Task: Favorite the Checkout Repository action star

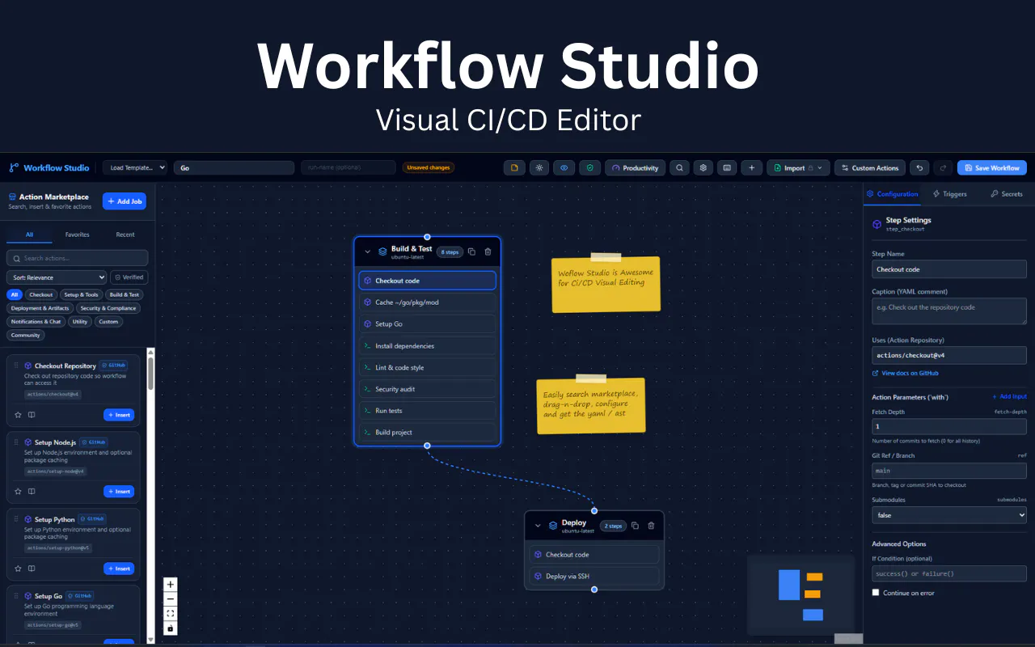Action: point(19,415)
